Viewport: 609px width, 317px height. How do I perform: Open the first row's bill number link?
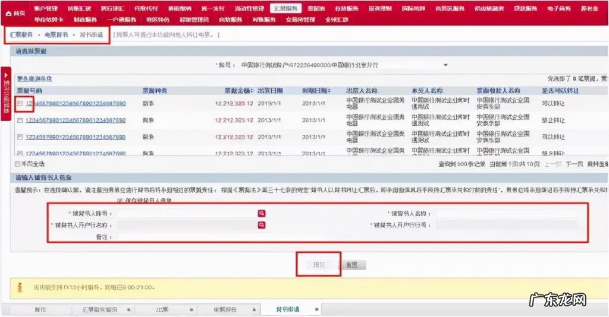click(76, 103)
